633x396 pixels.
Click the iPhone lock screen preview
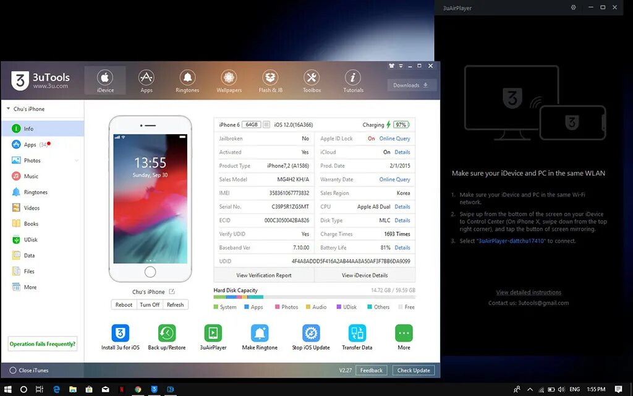(150, 199)
